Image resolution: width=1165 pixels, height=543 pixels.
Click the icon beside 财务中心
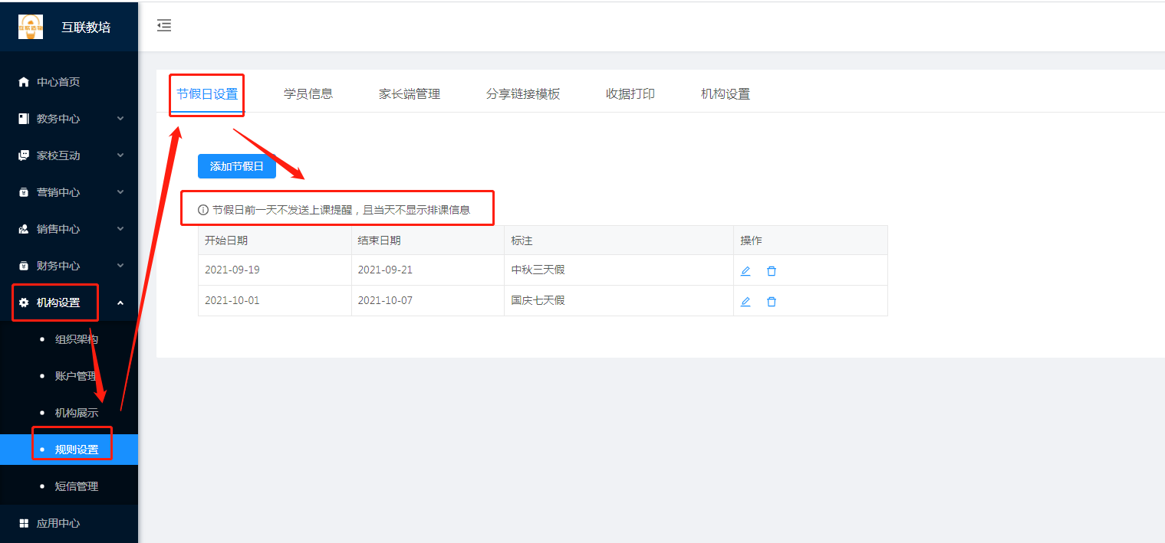[x=24, y=266]
